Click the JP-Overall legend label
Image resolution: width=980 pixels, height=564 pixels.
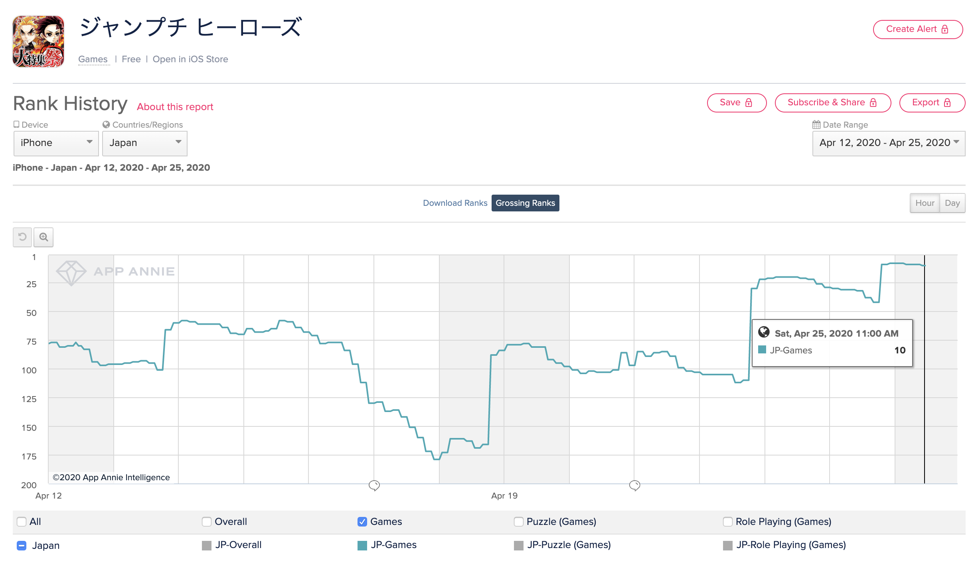(238, 545)
